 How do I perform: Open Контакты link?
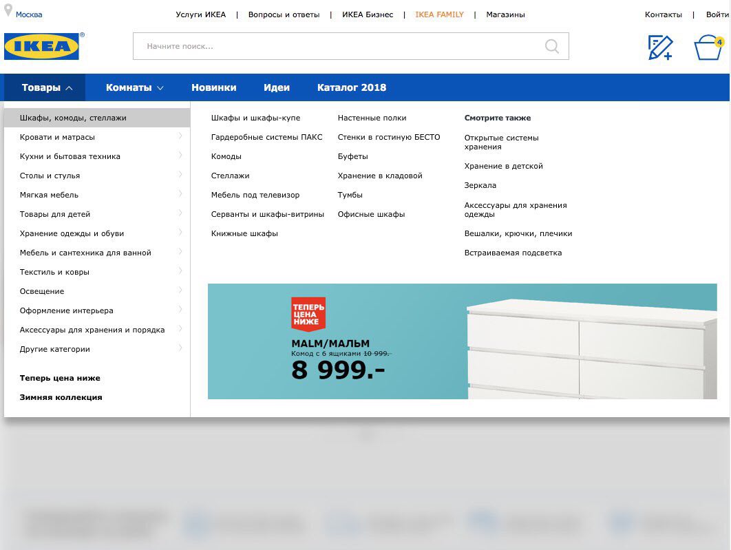[663, 14]
